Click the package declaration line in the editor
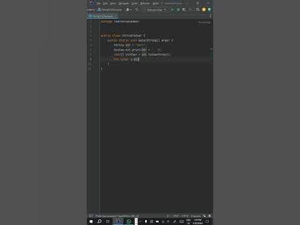The width and height of the screenshot is (300, 225). coord(120,21)
